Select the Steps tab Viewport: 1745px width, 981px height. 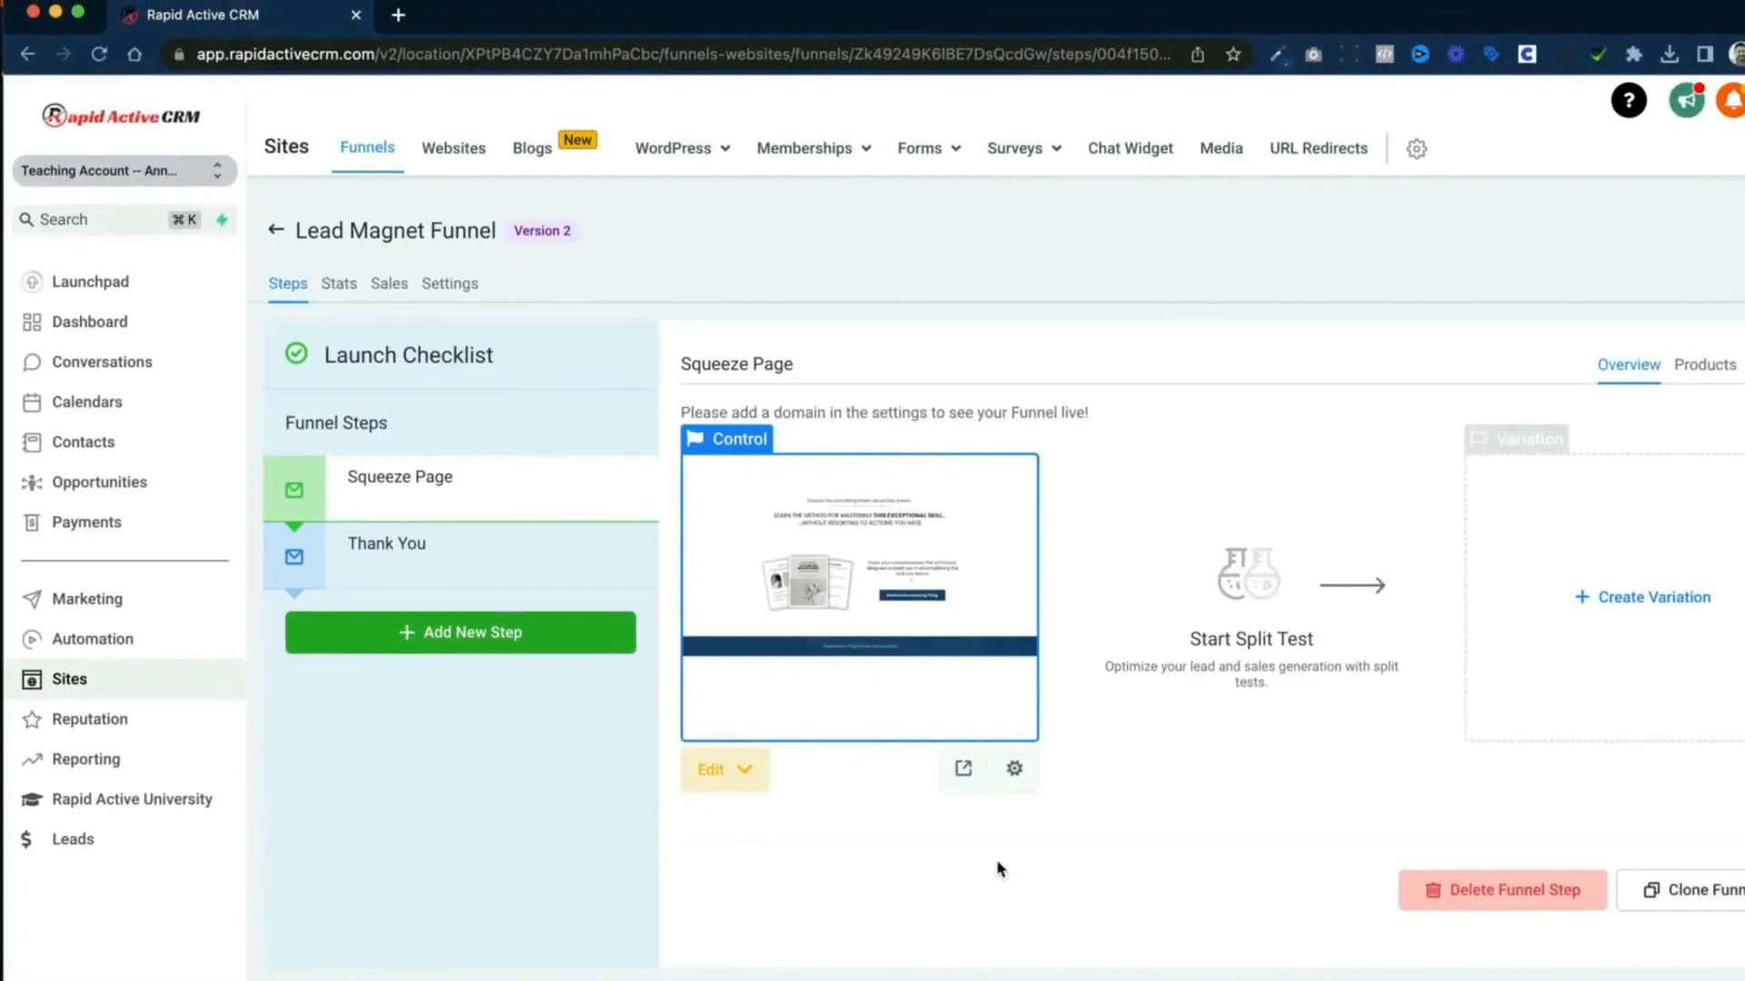coord(287,283)
